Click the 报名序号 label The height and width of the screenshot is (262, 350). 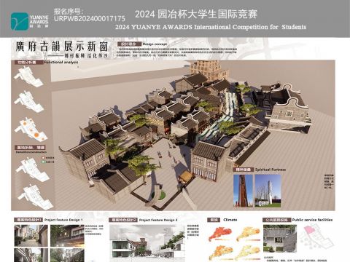(x=69, y=11)
